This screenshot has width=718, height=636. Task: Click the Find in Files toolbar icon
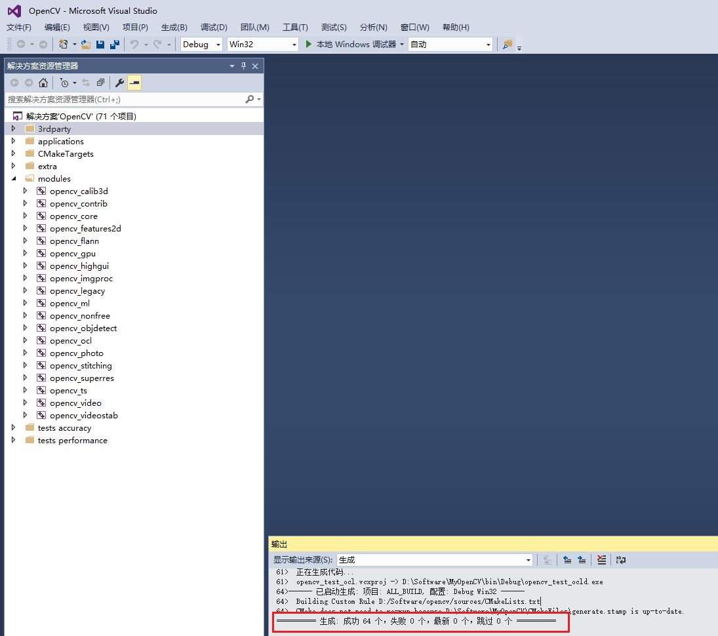click(x=508, y=45)
